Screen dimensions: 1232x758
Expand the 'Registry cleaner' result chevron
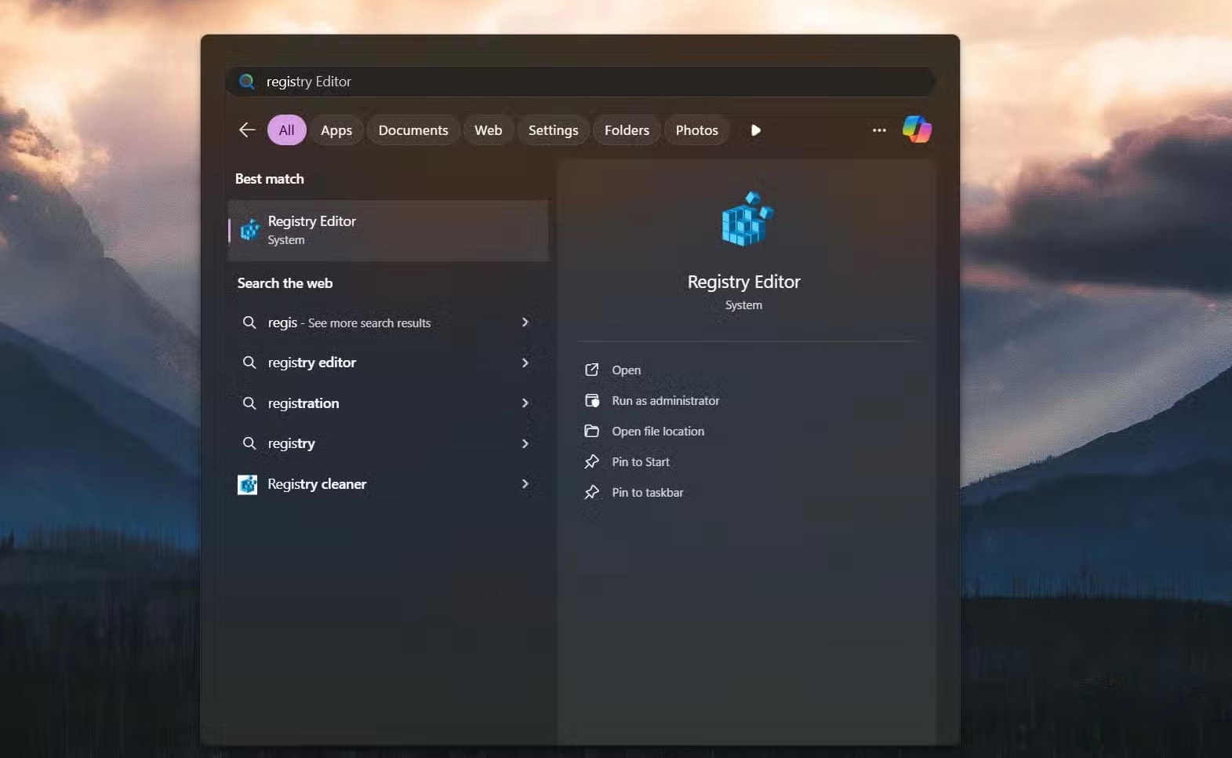525,484
